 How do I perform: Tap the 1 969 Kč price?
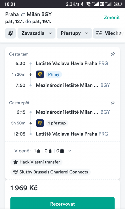click(24, 188)
